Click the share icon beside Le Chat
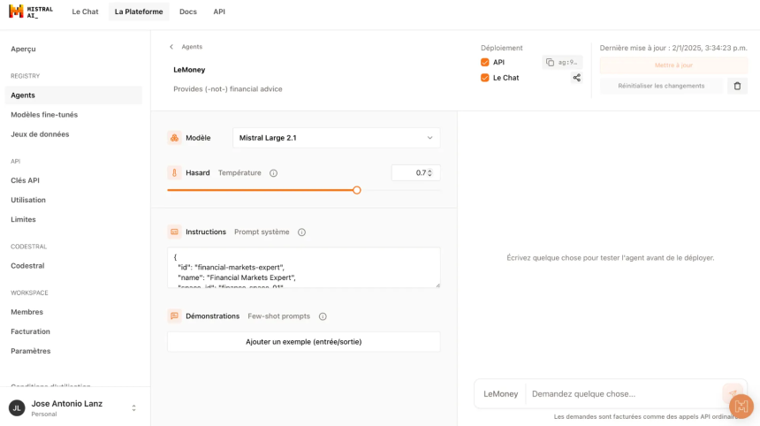Viewport: 760px width, 426px height. tap(576, 78)
